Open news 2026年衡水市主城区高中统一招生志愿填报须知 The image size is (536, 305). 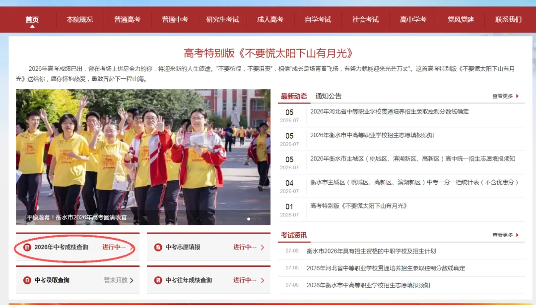click(x=412, y=158)
